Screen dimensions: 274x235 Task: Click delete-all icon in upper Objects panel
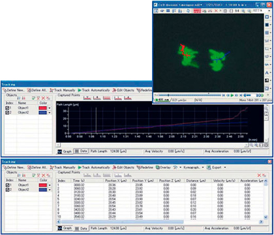tap(48, 98)
